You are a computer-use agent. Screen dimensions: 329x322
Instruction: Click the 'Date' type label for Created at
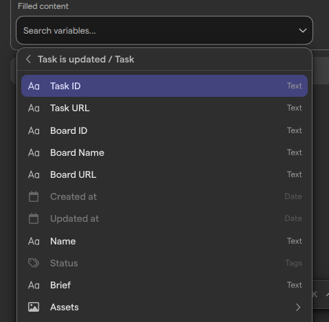point(293,196)
